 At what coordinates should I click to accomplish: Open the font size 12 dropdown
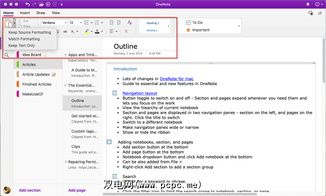tap(80, 22)
